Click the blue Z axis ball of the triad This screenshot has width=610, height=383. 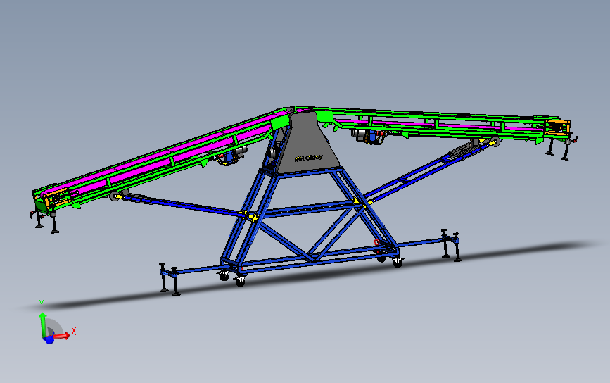(49, 340)
